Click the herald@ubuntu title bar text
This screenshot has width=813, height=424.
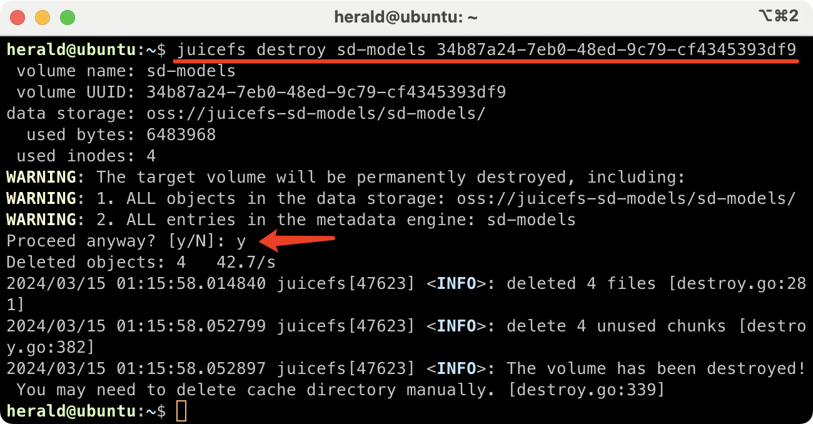tap(406, 17)
